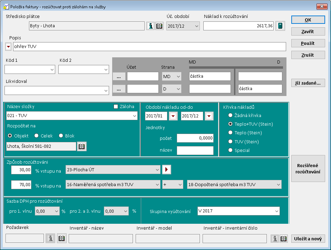The image size is (331, 250).
Task: Expand the Název složky 021 - TUV dropdown
Action: click(134, 116)
